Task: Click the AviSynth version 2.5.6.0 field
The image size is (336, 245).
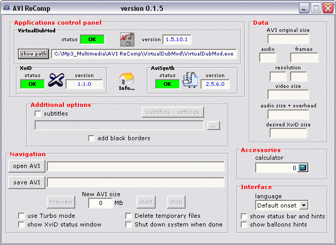Action: point(215,84)
